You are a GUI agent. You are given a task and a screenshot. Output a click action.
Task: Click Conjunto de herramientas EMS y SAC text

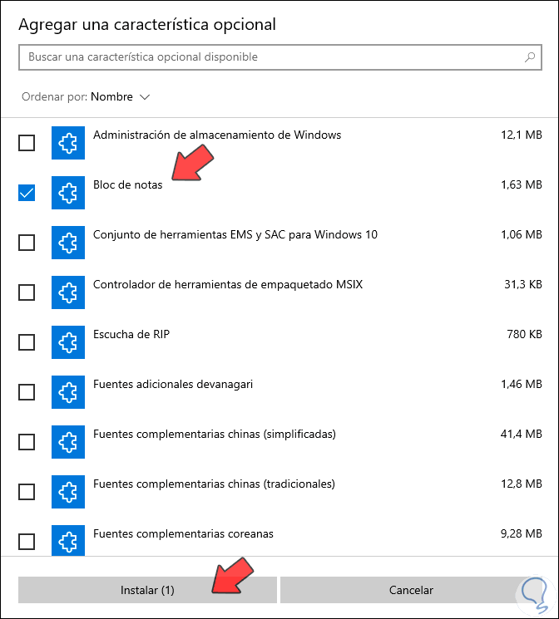(x=235, y=235)
